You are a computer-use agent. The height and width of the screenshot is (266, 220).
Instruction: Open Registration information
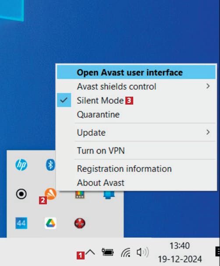click(x=136, y=169)
